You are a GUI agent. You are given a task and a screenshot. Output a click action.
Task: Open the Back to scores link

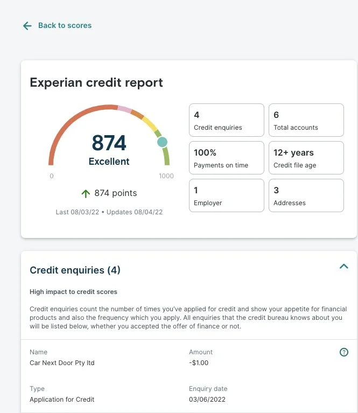click(x=65, y=25)
